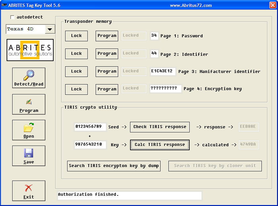
Task: Click the ABRITES automotive solutions logo
Action: [30, 50]
